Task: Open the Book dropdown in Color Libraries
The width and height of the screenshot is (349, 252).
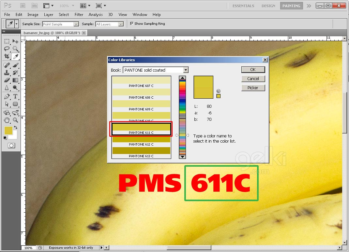Action: coord(186,70)
